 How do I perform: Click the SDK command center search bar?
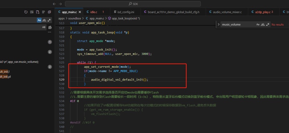pos(133,4)
